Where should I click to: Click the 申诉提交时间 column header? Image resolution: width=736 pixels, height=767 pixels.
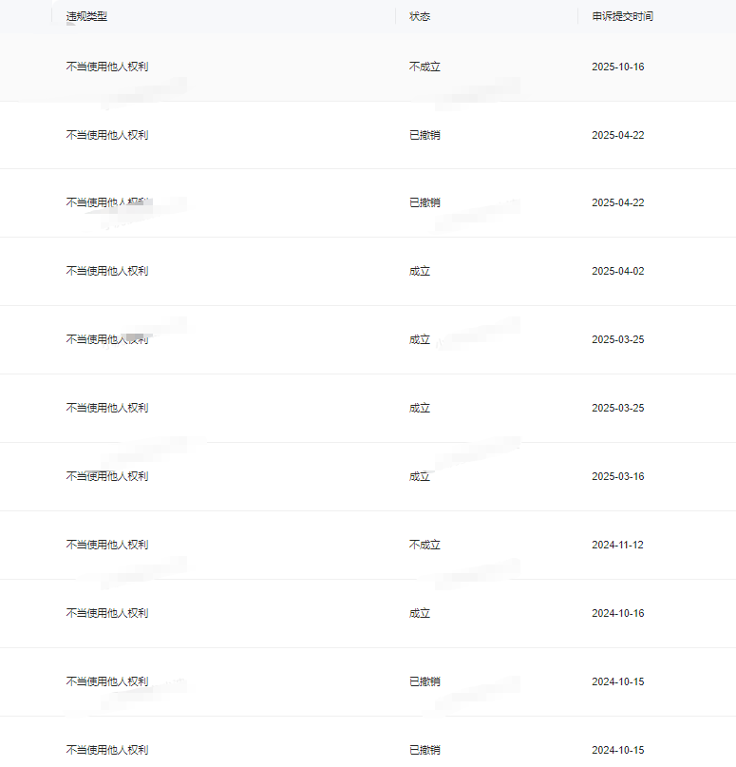click(622, 17)
